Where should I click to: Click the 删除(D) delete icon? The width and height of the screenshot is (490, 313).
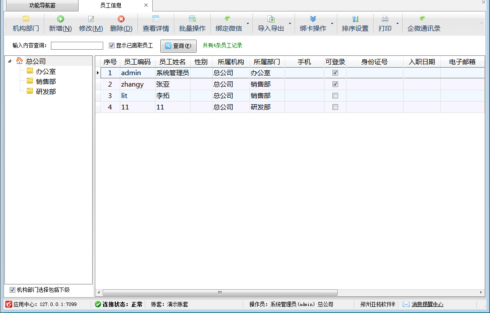click(x=121, y=19)
